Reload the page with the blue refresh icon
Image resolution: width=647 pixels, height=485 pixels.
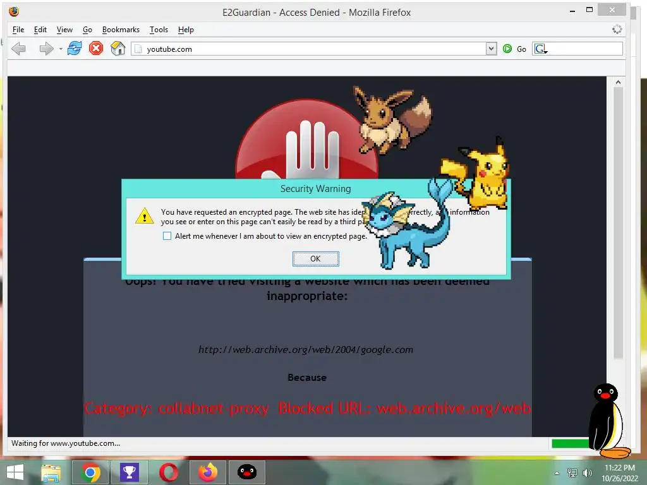75,49
